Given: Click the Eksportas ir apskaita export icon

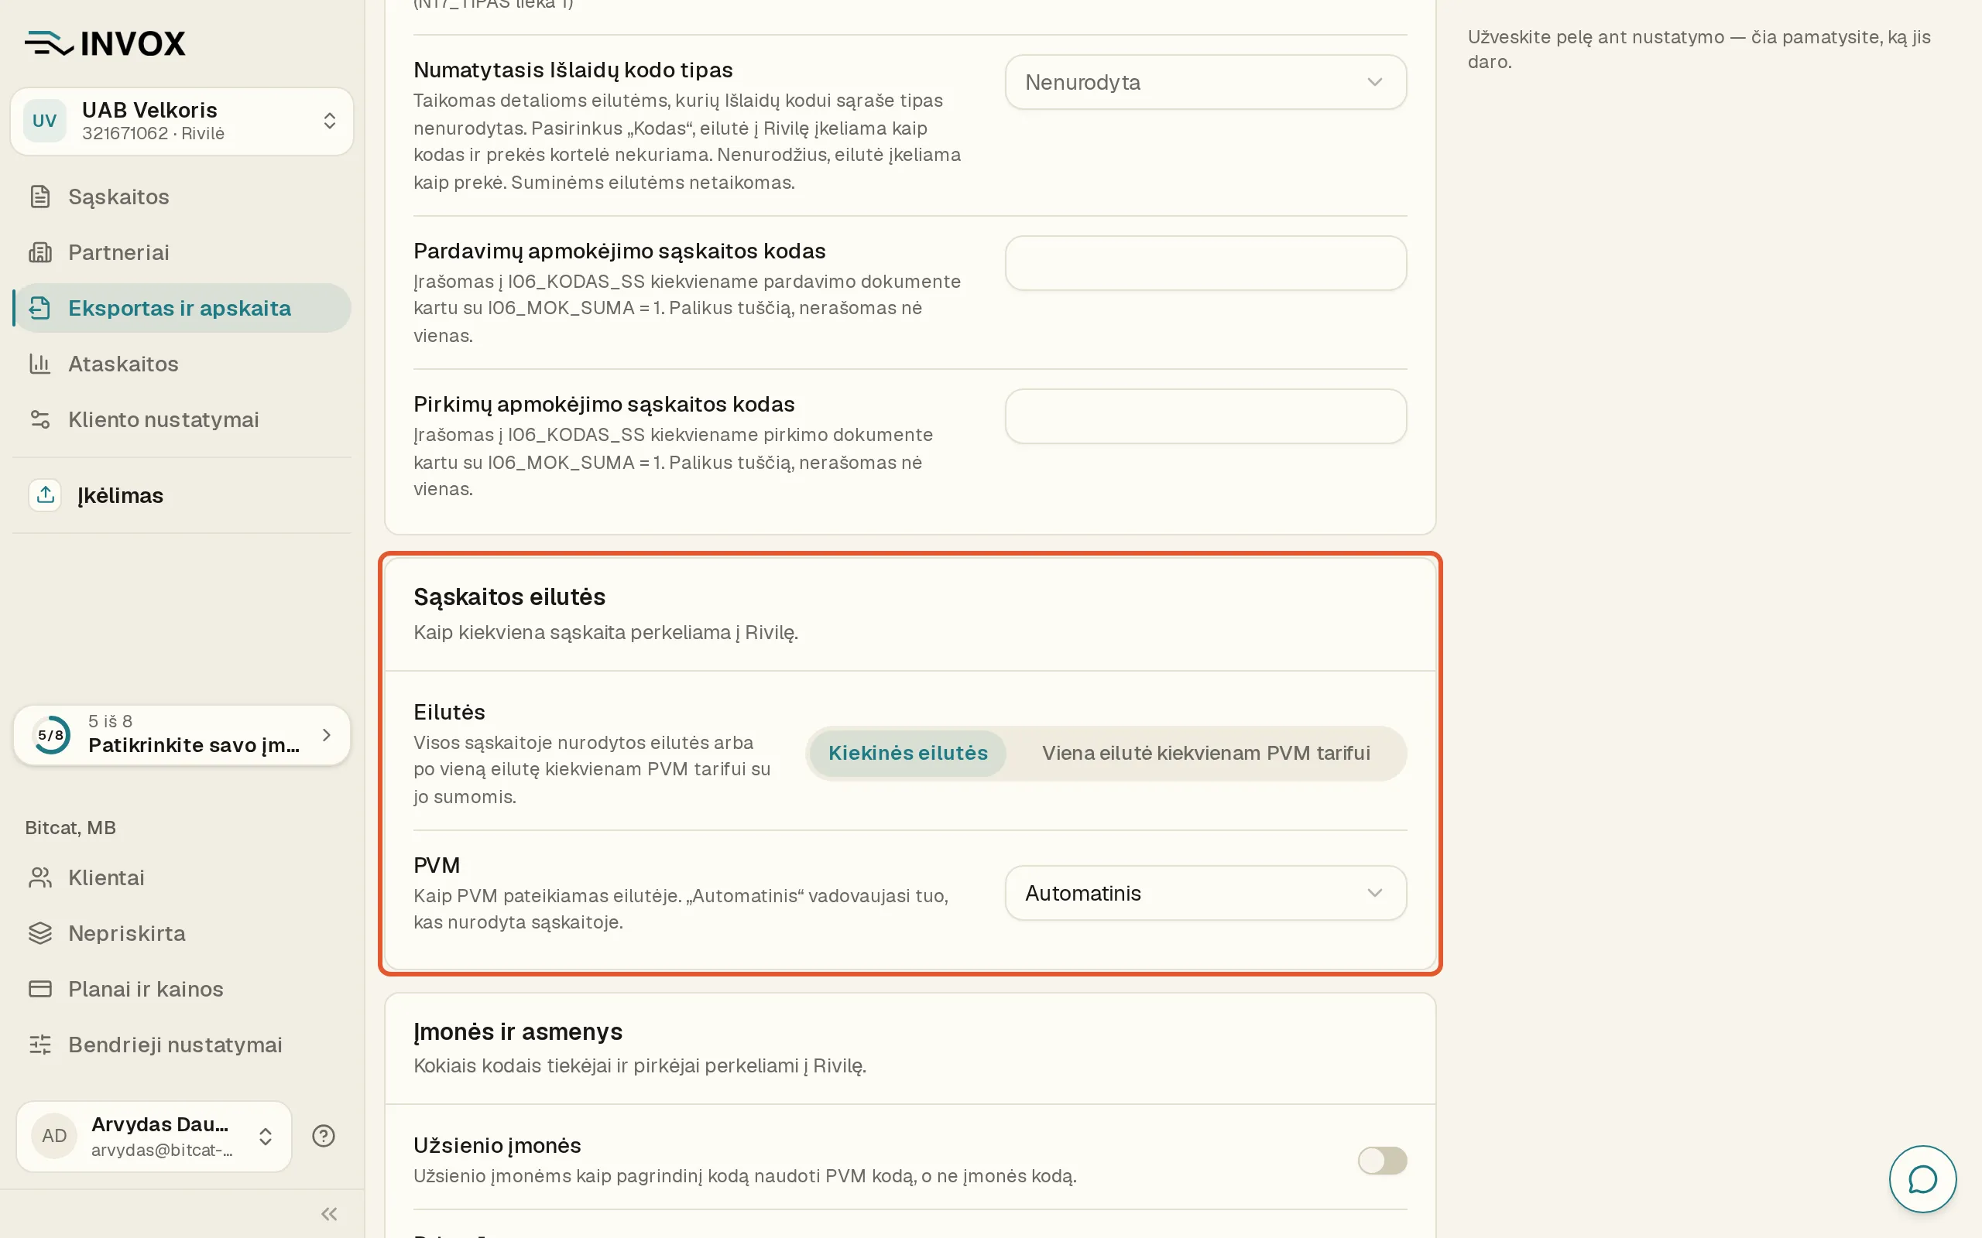Looking at the screenshot, I should 40,308.
